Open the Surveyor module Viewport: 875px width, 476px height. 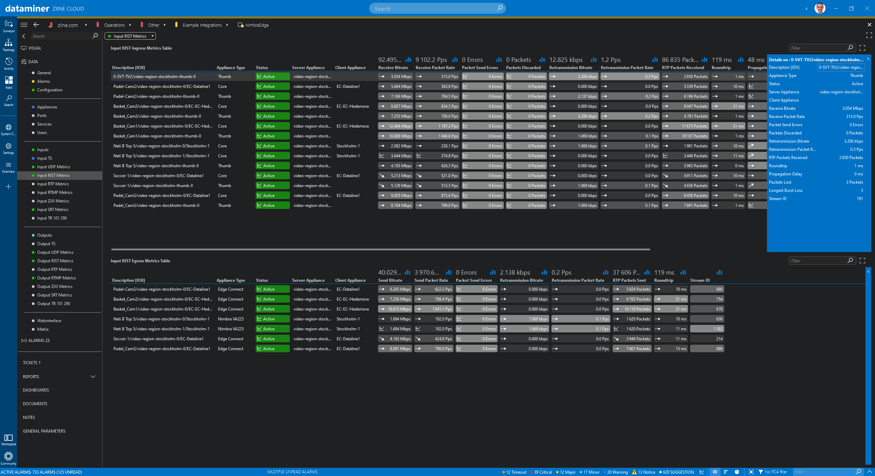coord(9,26)
